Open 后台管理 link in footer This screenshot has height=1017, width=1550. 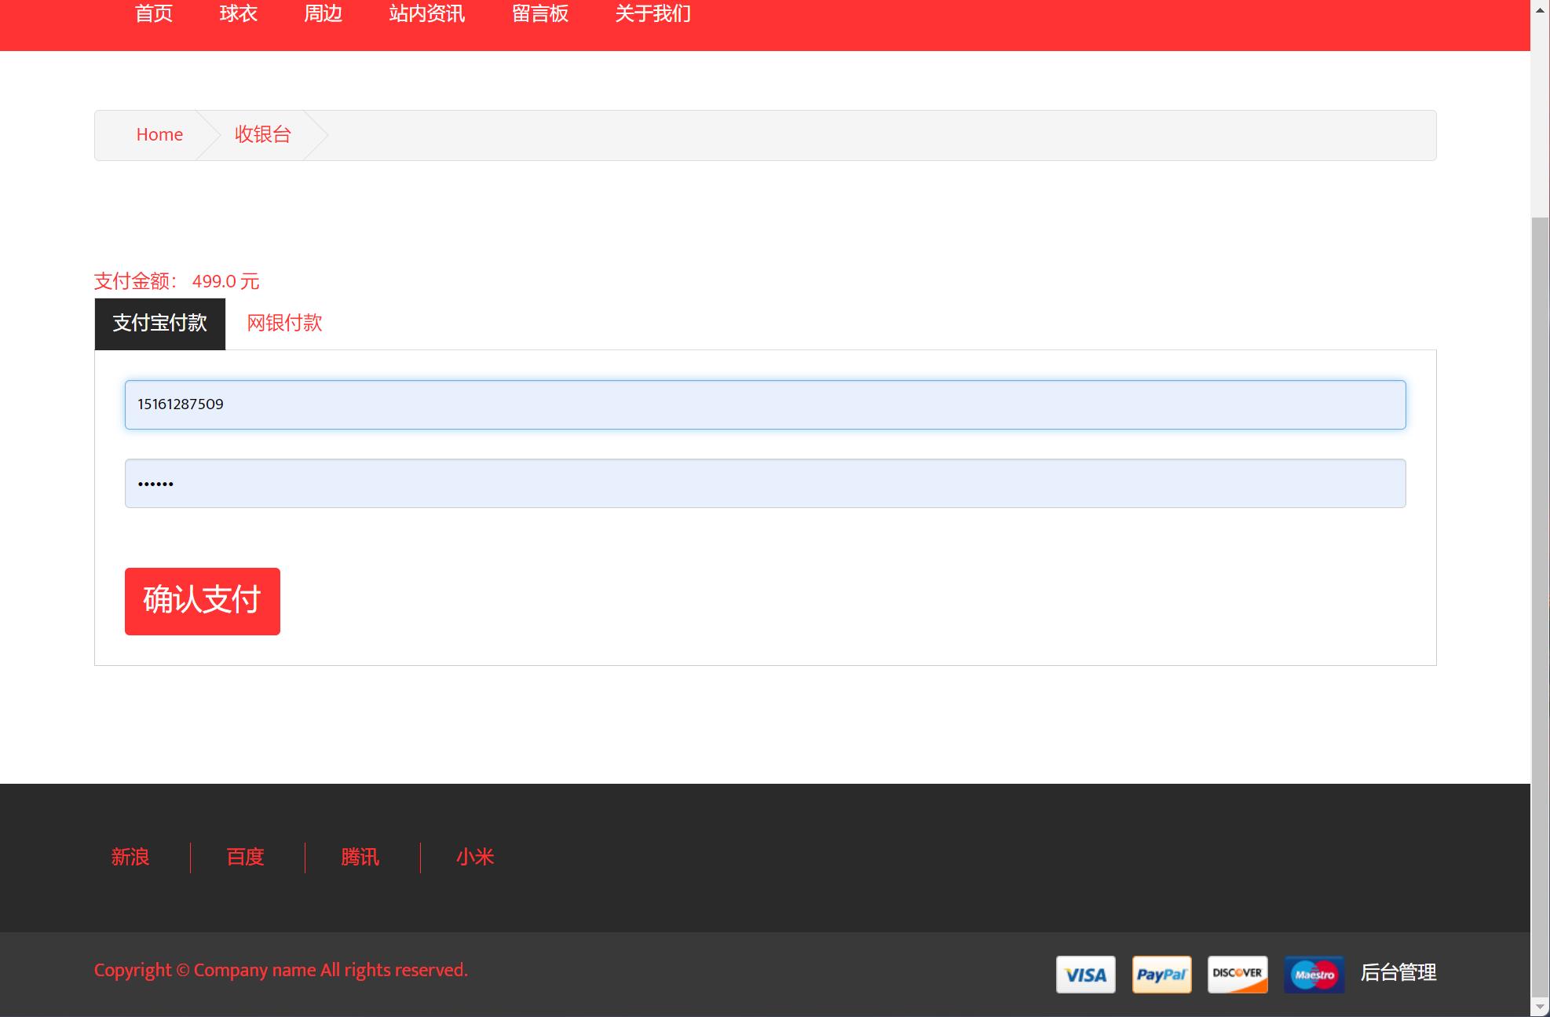point(1398,972)
